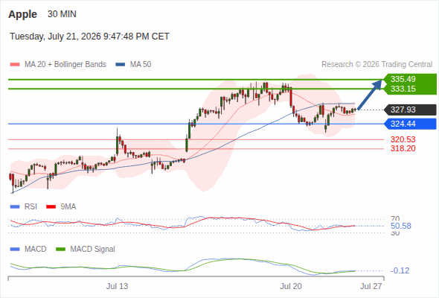The width and height of the screenshot is (439, 298).
Task: Click the Jul 20 date axis label
Action: [x=291, y=286]
